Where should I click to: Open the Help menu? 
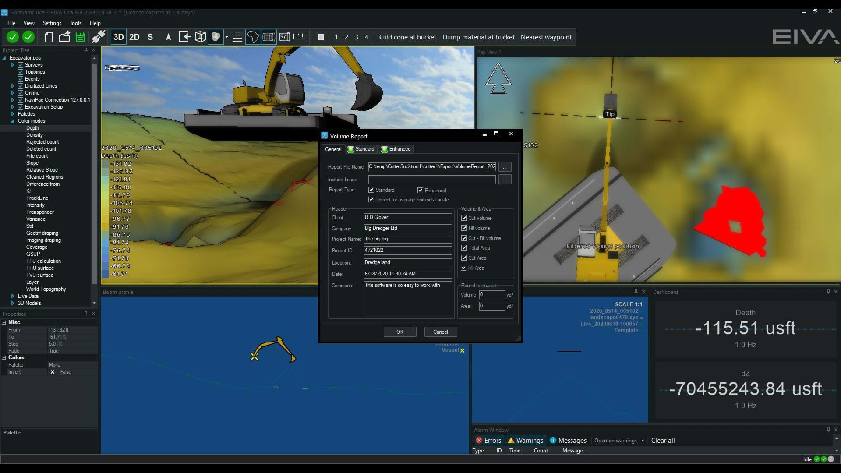point(95,23)
